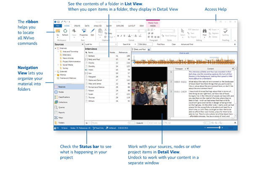Click the Look for input field
The height and width of the screenshot is (173, 253).
point(108,44)
